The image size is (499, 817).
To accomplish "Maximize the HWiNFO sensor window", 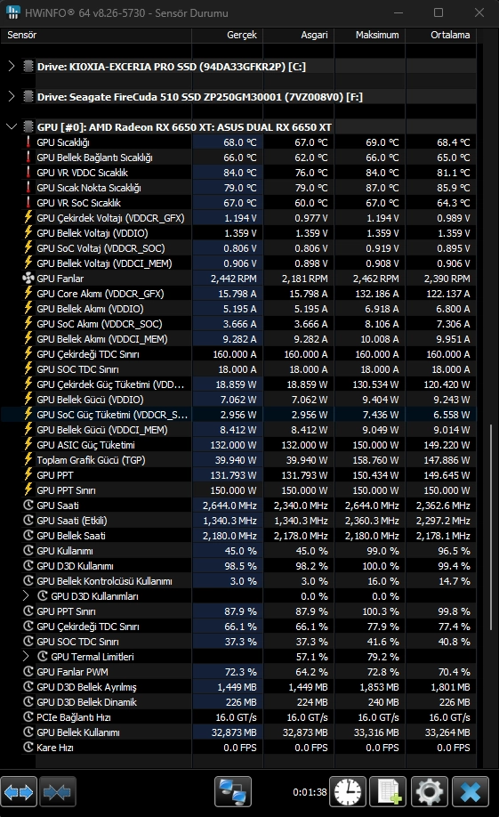I will 439,12.
